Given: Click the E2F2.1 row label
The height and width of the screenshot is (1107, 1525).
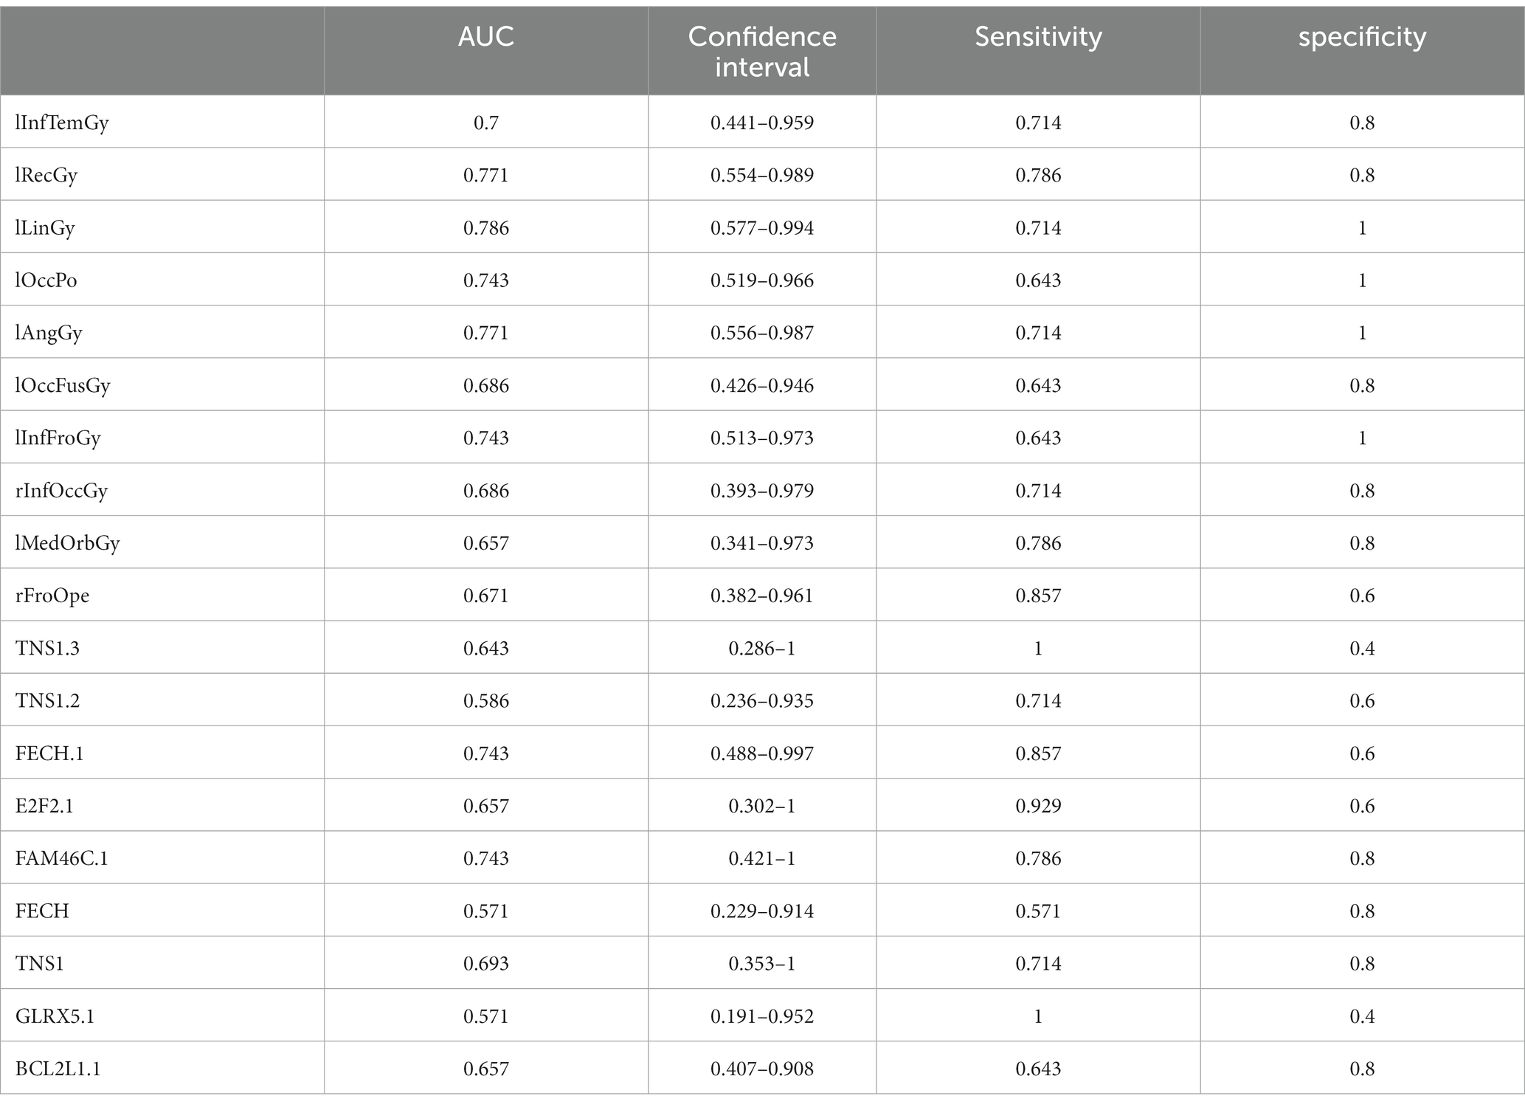Looking at the screenshot, I should point(44,806).
